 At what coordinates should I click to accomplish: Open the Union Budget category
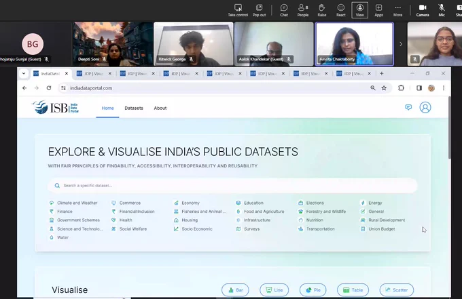point(378,228)
